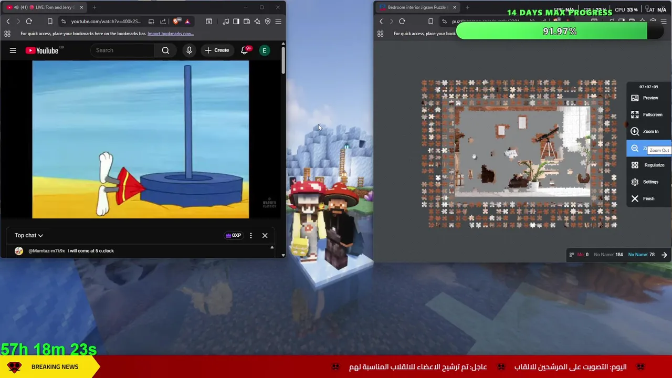The width and height of the screenshot is (672, 378).
Task: Open YouTube account avatar E
Action: 265,50
